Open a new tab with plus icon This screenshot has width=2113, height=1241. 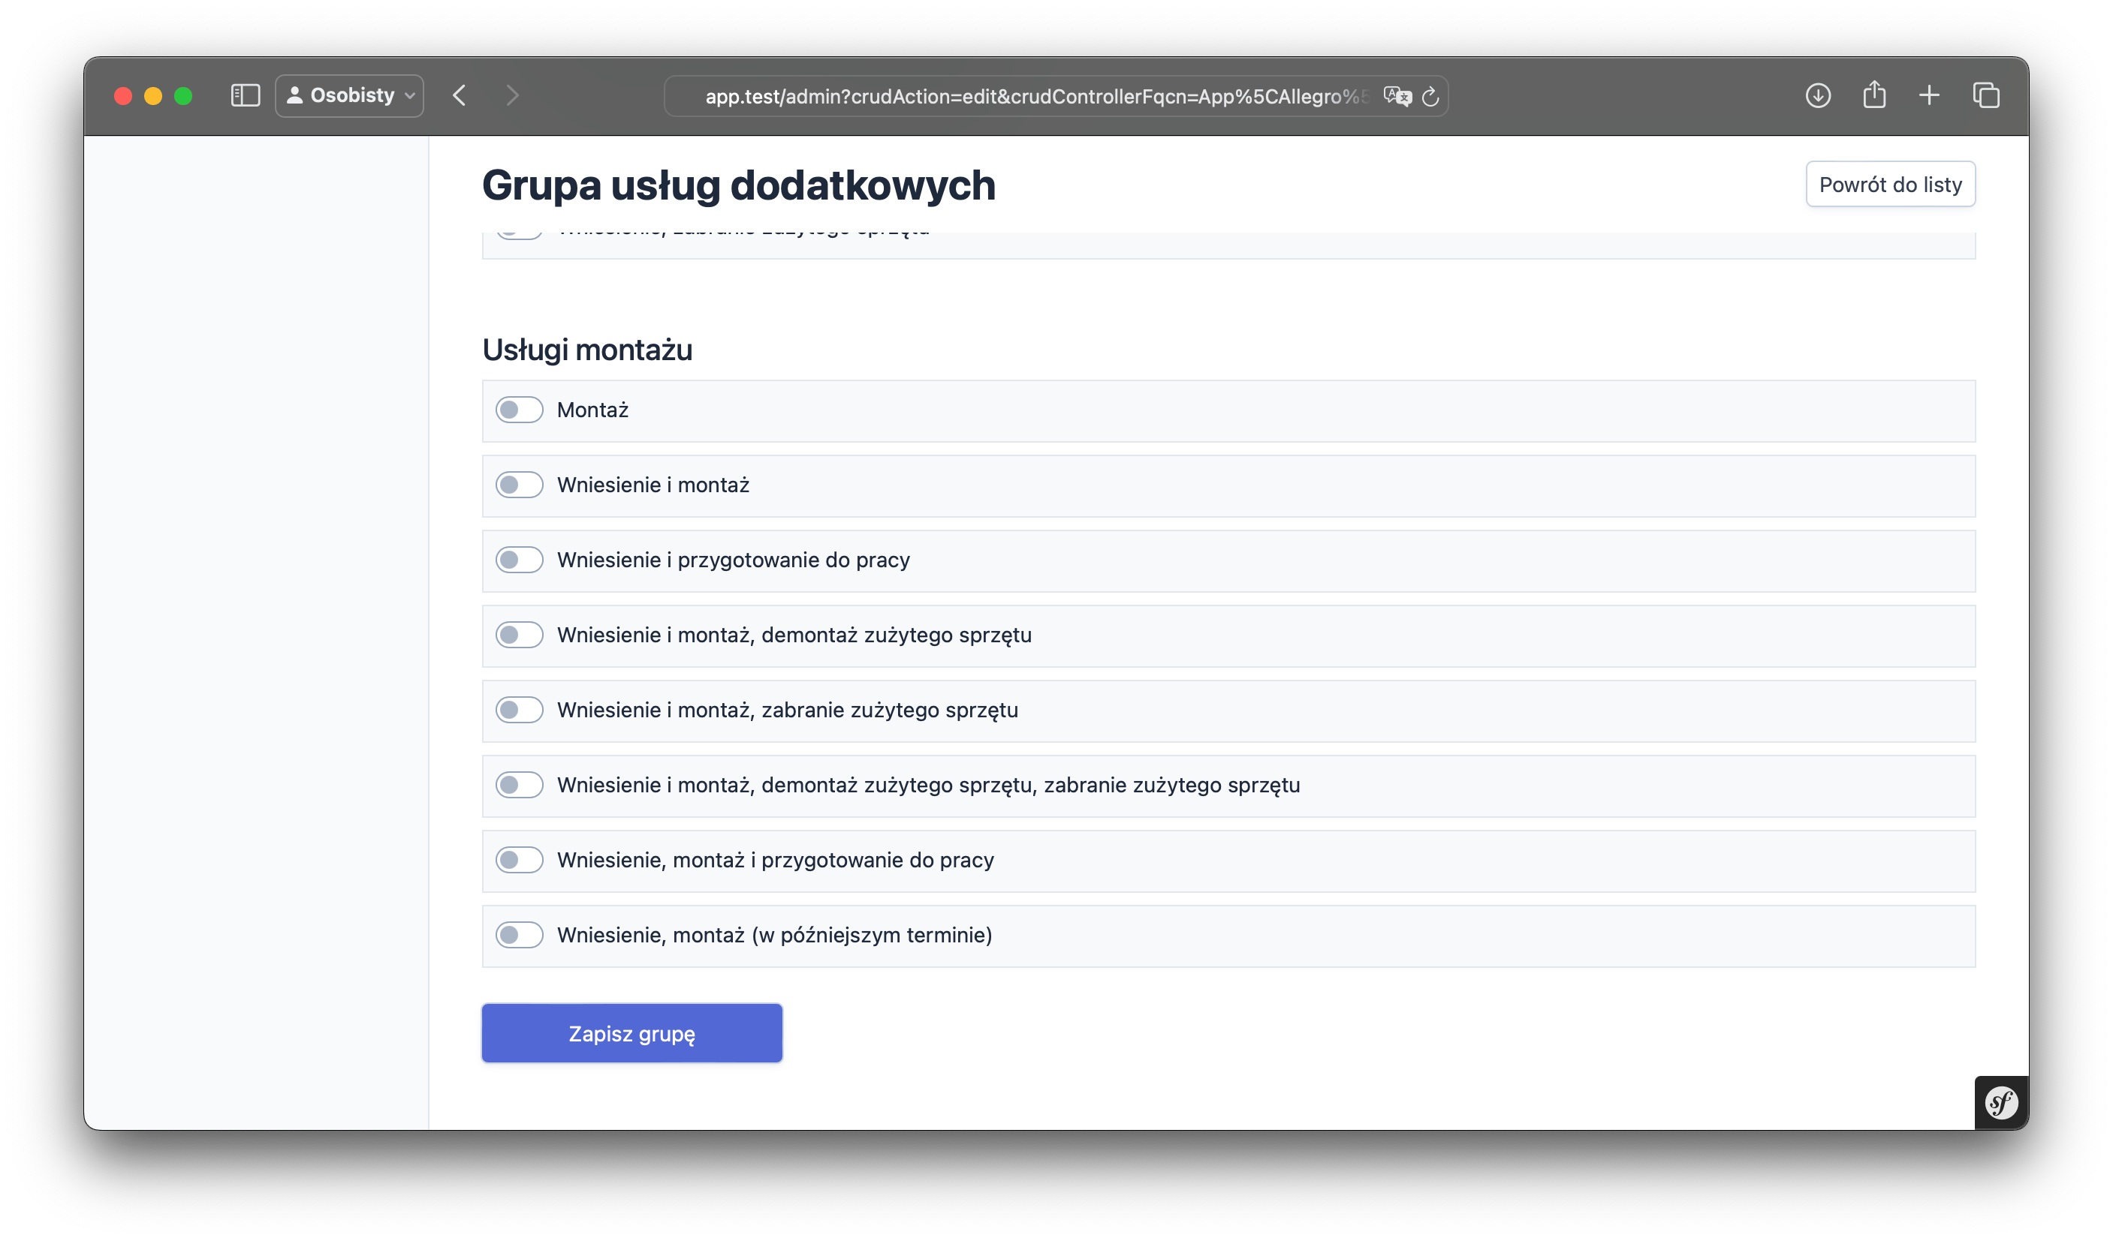click(x=1929, y=95)
